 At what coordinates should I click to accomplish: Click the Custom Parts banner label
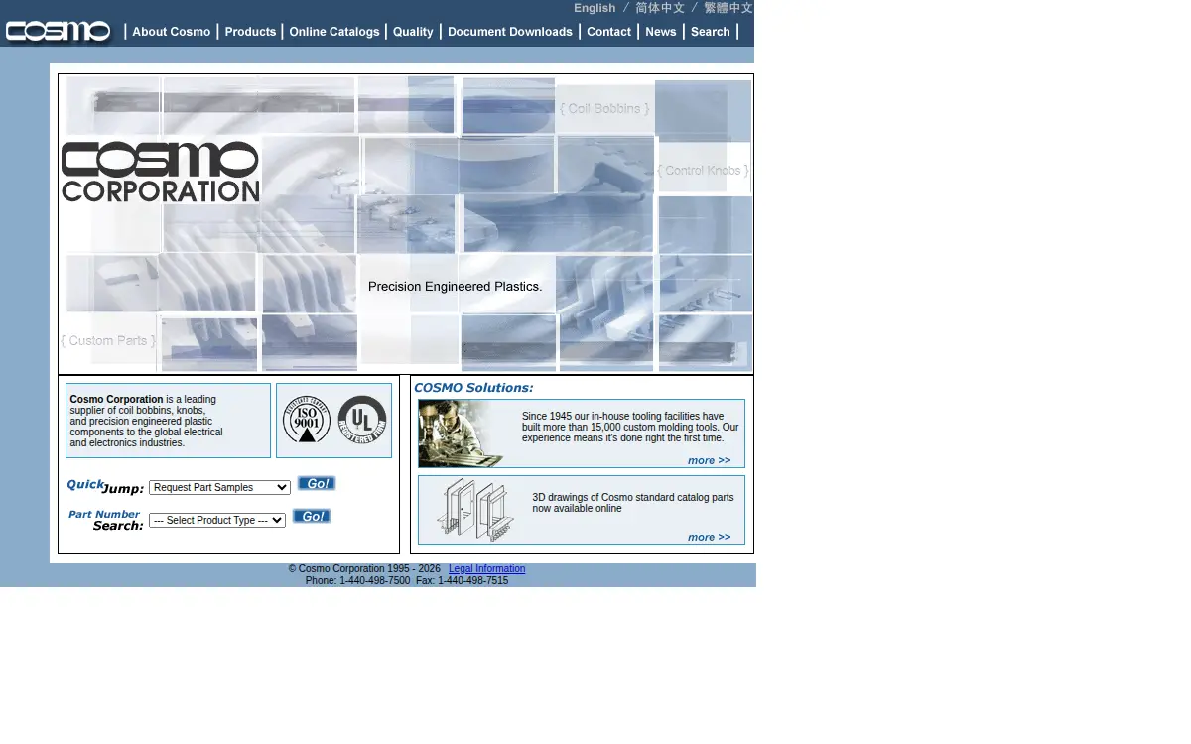click(108, 341)
